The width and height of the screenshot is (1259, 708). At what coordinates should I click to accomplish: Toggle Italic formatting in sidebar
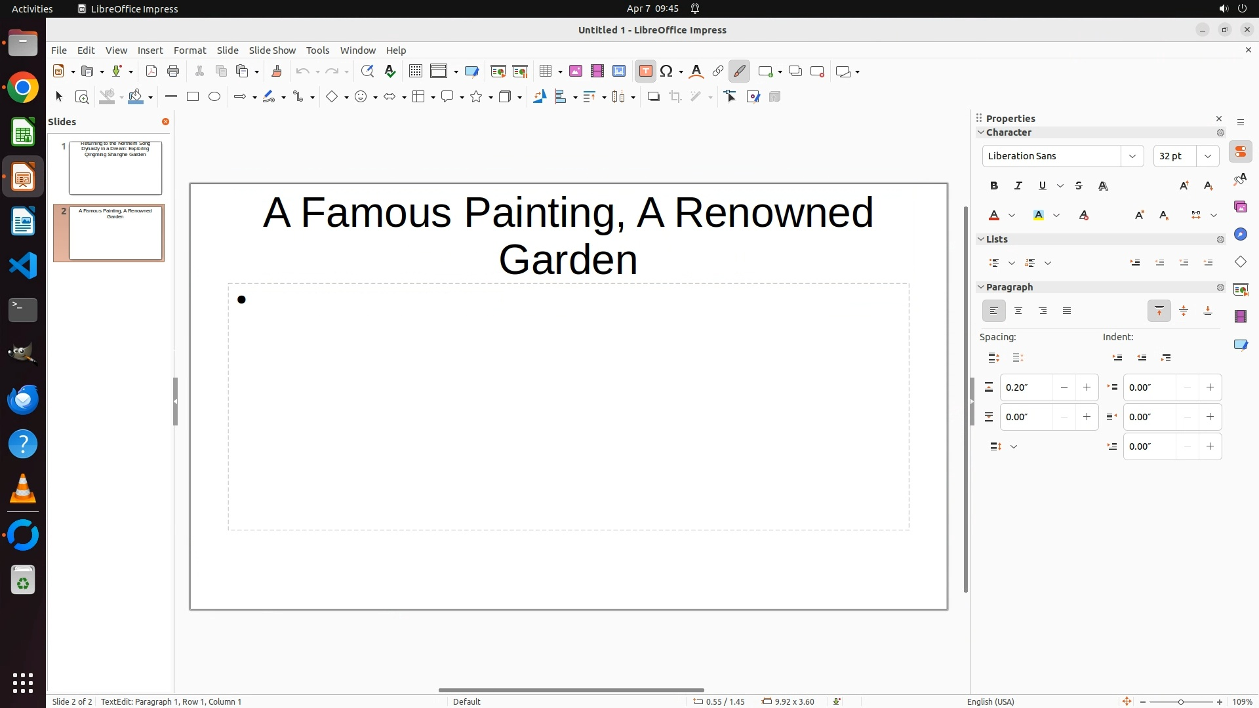1018,186
